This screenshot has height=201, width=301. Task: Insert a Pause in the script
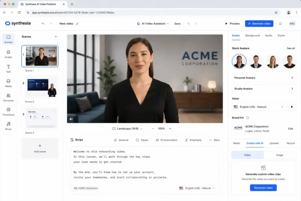coord(142,140)
